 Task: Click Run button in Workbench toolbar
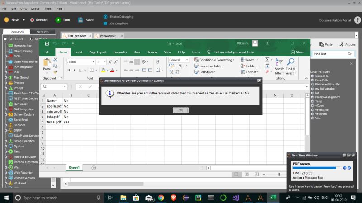pos(62,20)
